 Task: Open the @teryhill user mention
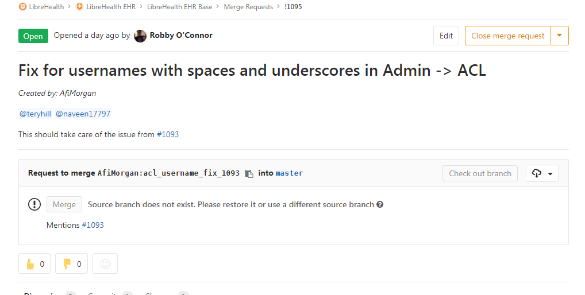pos(35,114)
